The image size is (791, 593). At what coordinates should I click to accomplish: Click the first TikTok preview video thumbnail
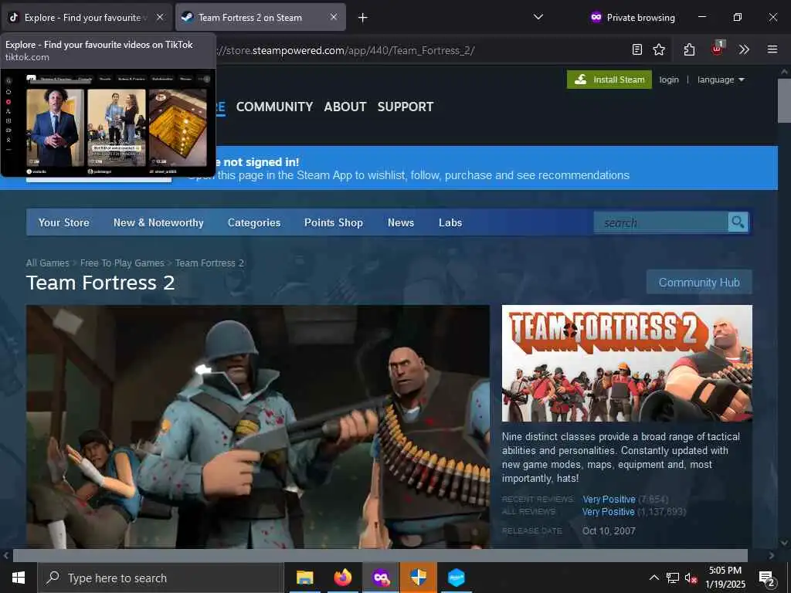[x=55, y=127]
